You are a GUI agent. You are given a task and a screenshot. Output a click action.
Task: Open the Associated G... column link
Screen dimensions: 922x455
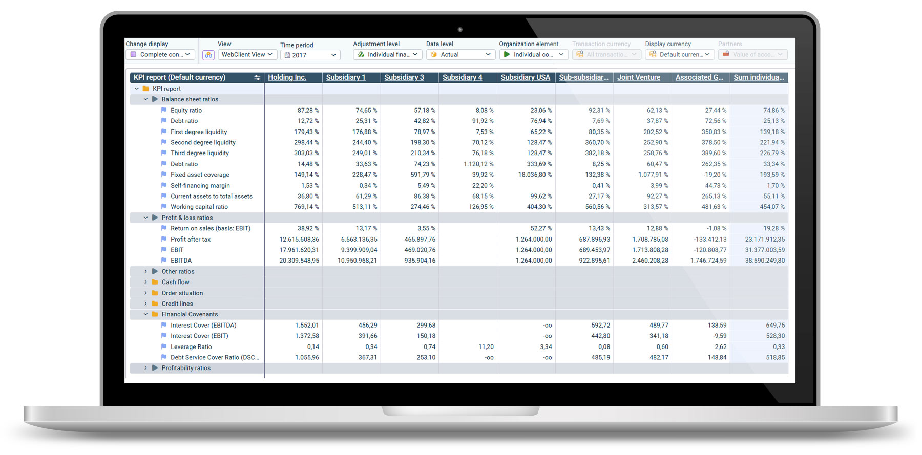[699, 77]
